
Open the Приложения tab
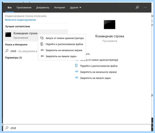pyautogui.click(x=24, y=7)
